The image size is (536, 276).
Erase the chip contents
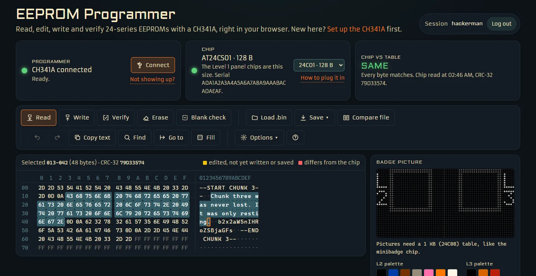tap(155, 117)
